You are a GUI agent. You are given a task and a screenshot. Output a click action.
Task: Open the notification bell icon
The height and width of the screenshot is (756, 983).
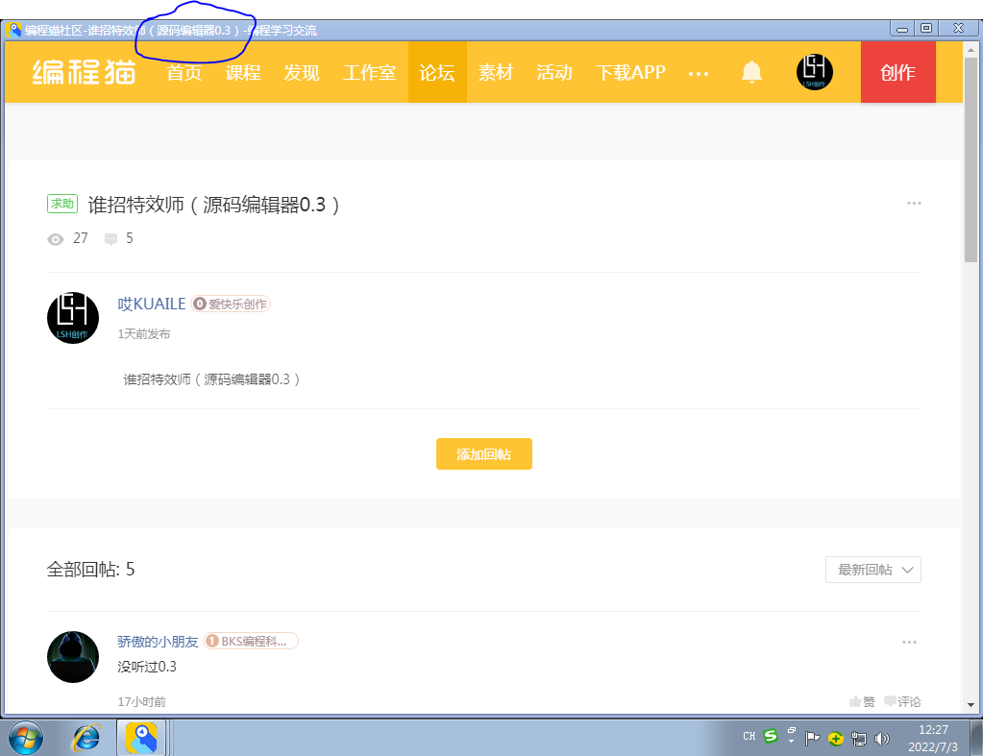click(x=751, y=72)
